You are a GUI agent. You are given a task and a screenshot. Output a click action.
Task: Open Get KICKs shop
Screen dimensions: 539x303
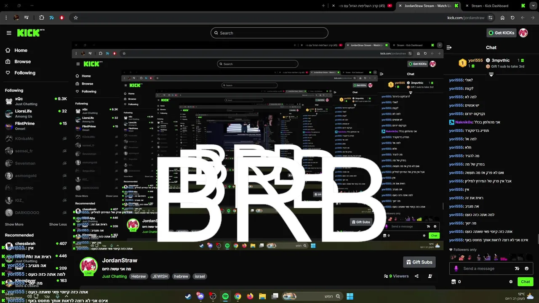[501, 33]
